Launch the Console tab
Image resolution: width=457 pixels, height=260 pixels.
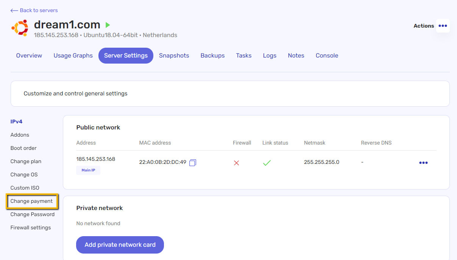pyautogui.click(x=327, y=56)
